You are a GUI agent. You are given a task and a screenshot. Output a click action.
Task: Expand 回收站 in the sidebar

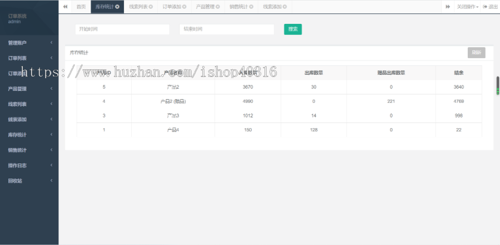tap(29, 180)
